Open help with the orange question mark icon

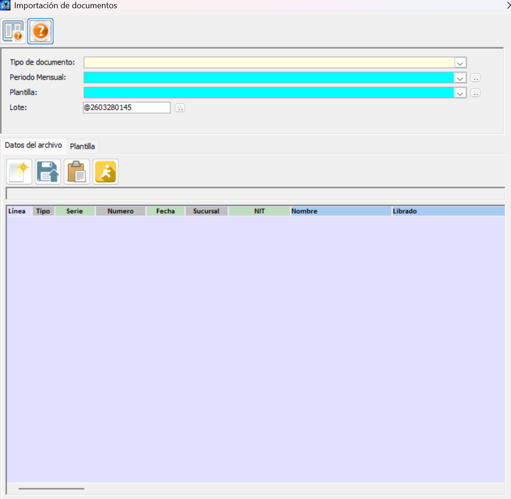click(41, 31)
